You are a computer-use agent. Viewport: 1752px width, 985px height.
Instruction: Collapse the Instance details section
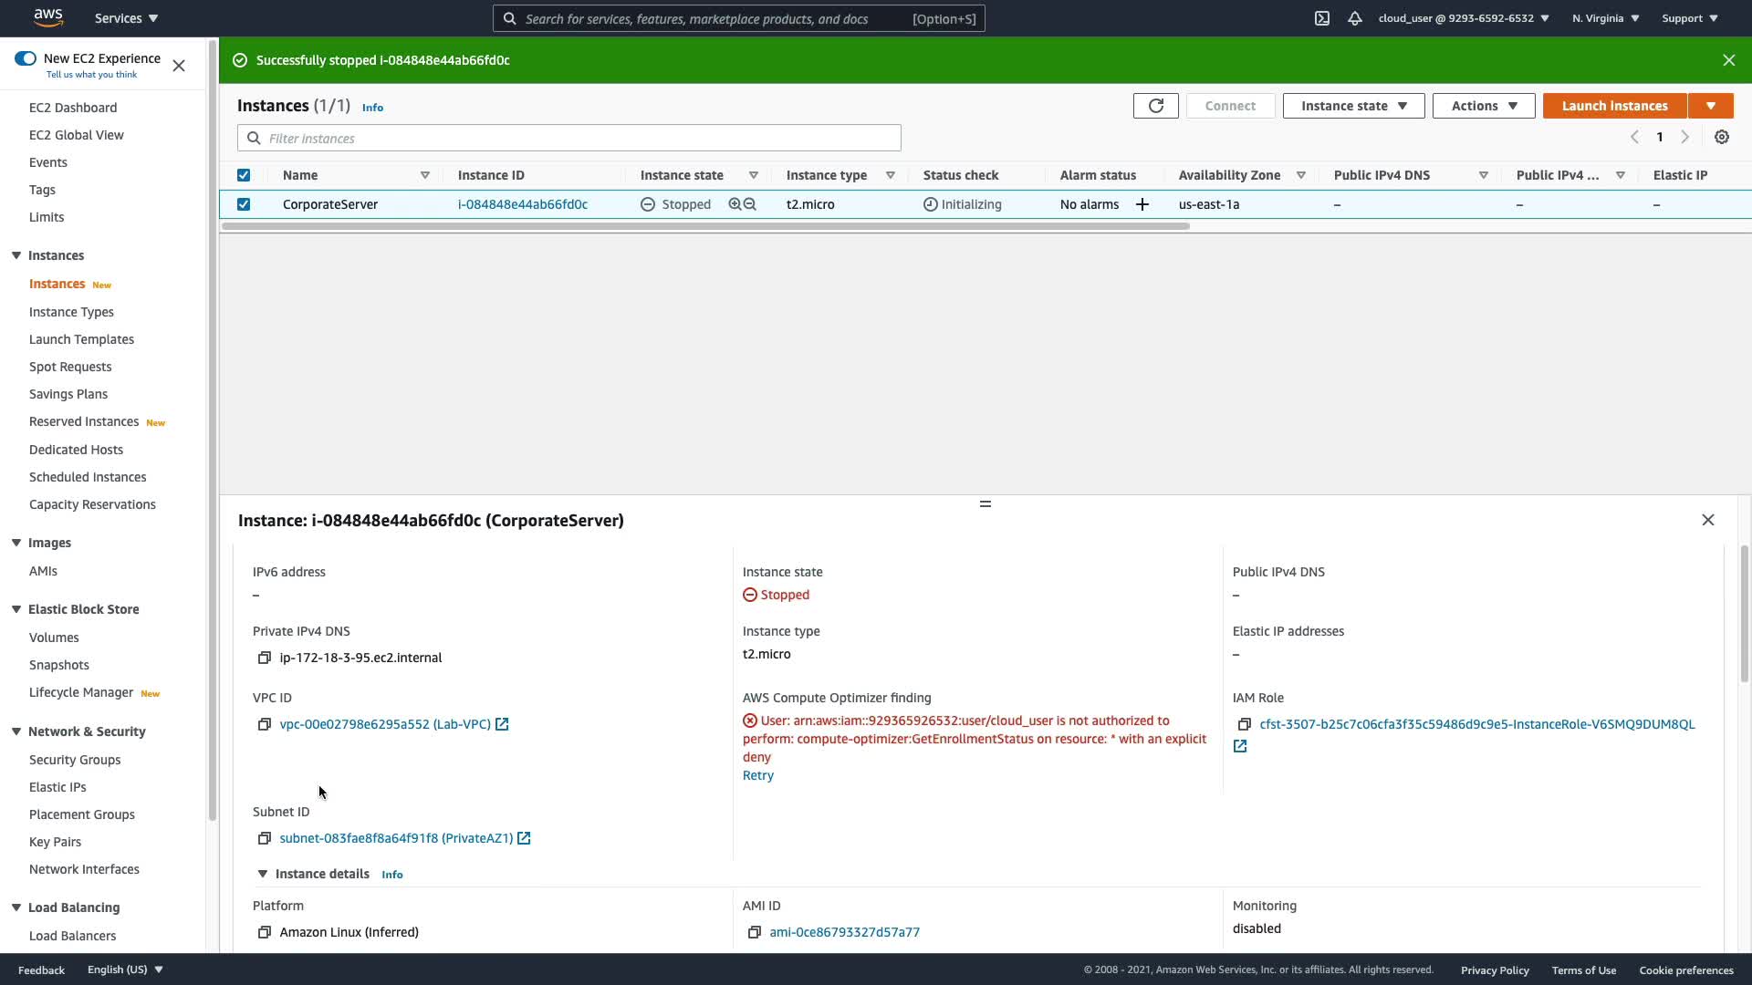click(x=263, y=874)
